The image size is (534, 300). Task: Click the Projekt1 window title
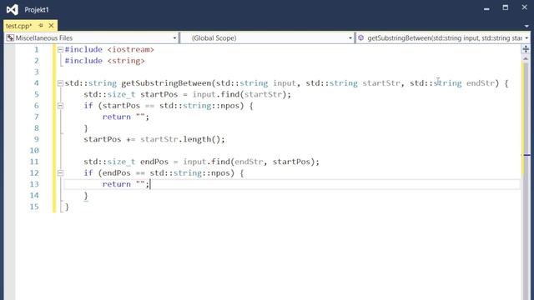37,10
